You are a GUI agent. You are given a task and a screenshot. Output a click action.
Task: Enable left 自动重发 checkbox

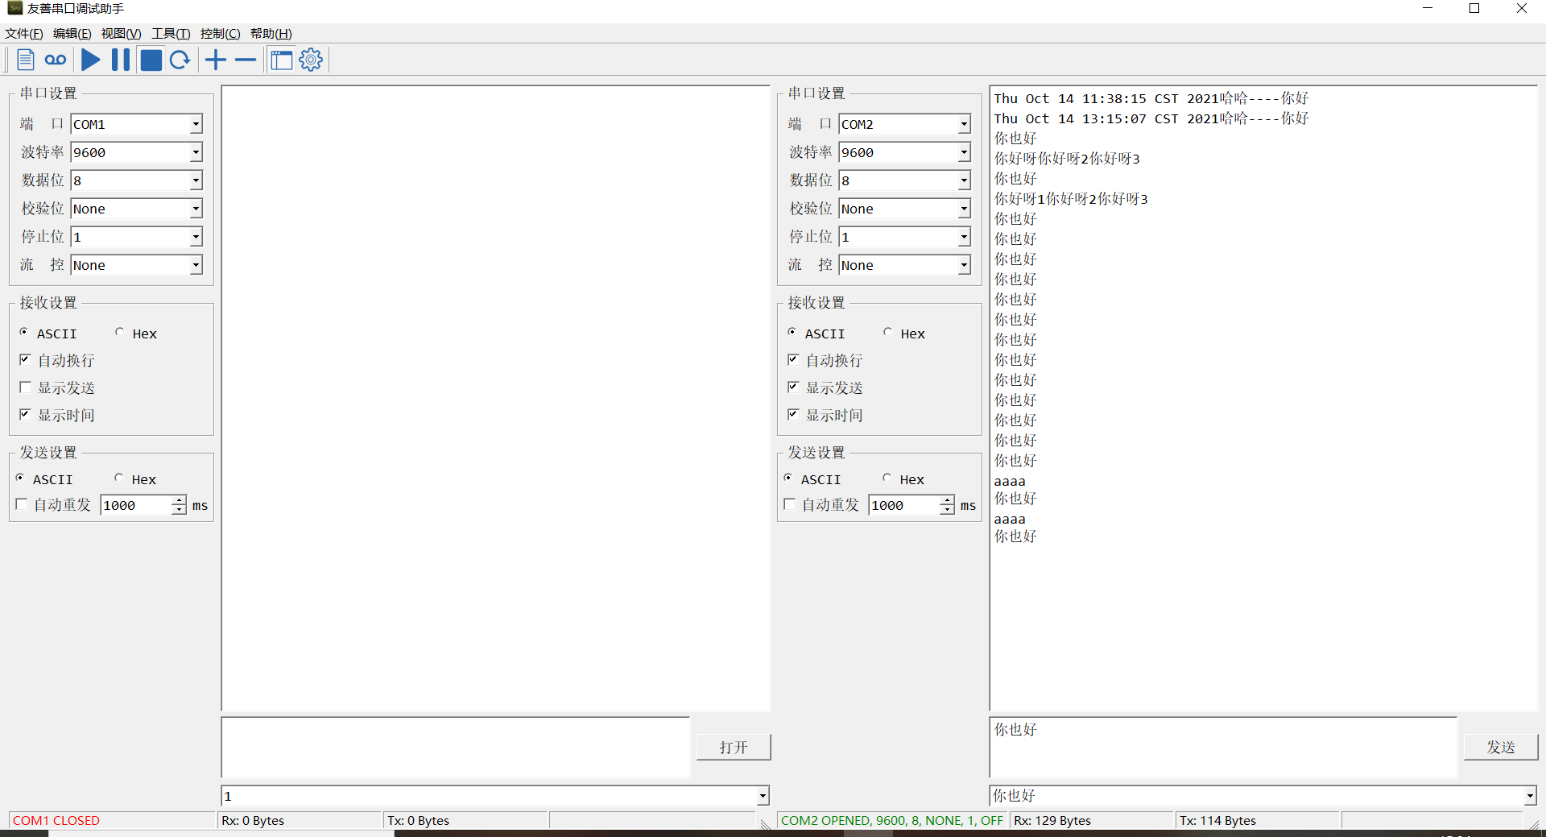click(22, 504)
